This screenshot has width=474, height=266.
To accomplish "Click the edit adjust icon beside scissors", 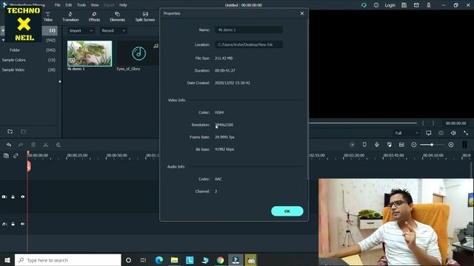I will click(x=58, y=145).
